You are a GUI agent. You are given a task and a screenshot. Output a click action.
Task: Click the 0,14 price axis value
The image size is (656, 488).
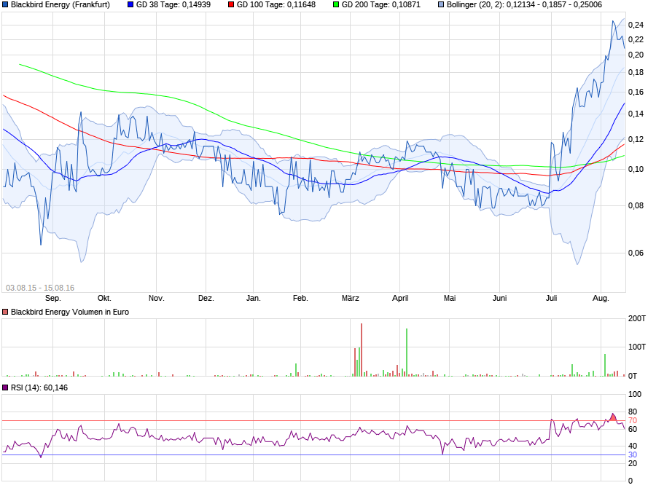tap(636, 114)
